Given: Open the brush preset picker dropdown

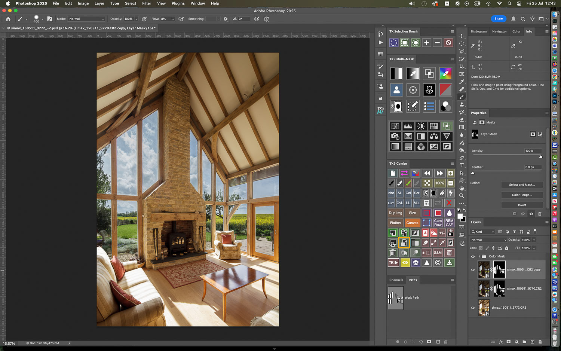Looking at the screenshot, I should click(42, 19).
